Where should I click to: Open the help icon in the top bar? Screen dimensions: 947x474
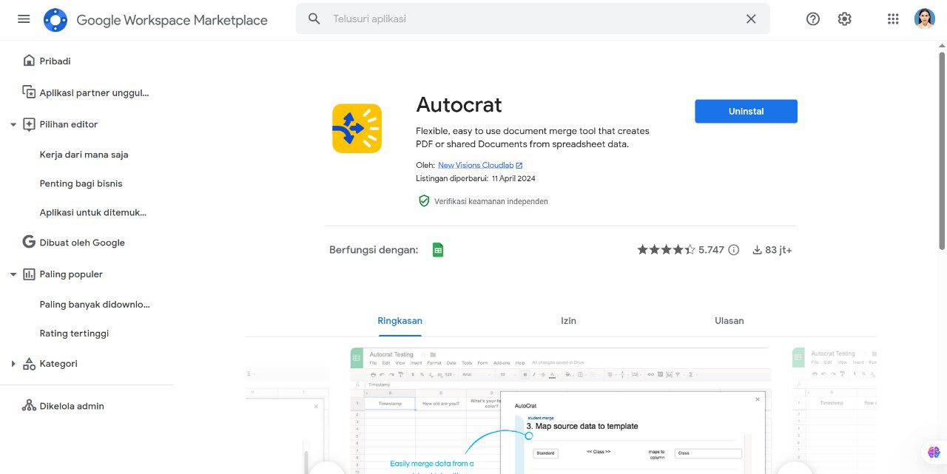click(x=812, y=18)
